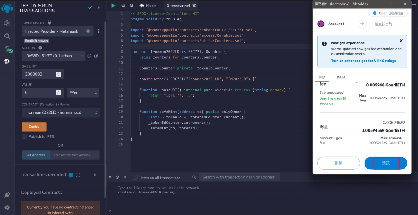The width and height of the screenshot is (418, 215).
Task: Click the 確認 confirm button in MetaMask
Action: [386, 163]
